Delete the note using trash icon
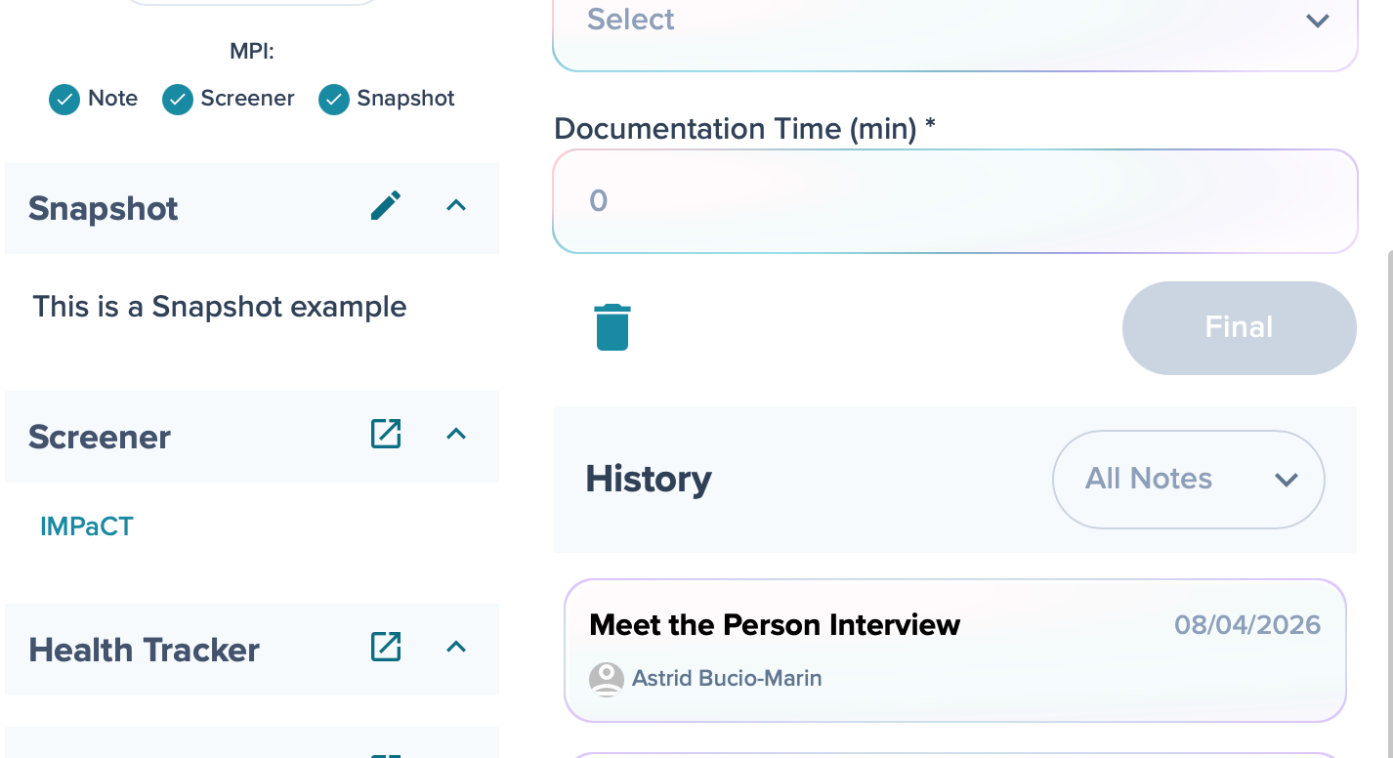Viewport: 1393px width, 758px height. [x=612, y=326]
